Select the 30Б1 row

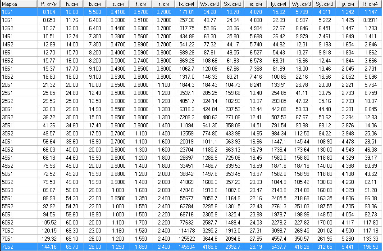point(191,109)
